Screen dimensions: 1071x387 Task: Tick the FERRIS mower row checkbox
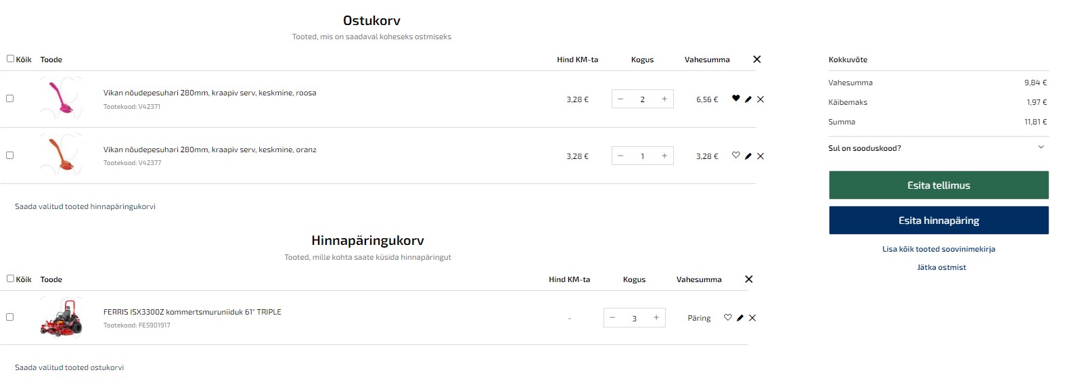coord(9,317)
